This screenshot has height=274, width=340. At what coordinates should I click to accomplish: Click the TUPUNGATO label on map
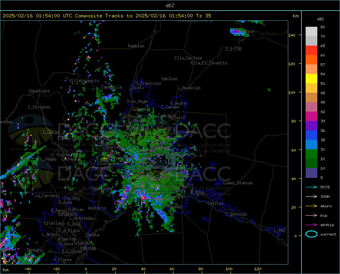(x=68, y=214)
